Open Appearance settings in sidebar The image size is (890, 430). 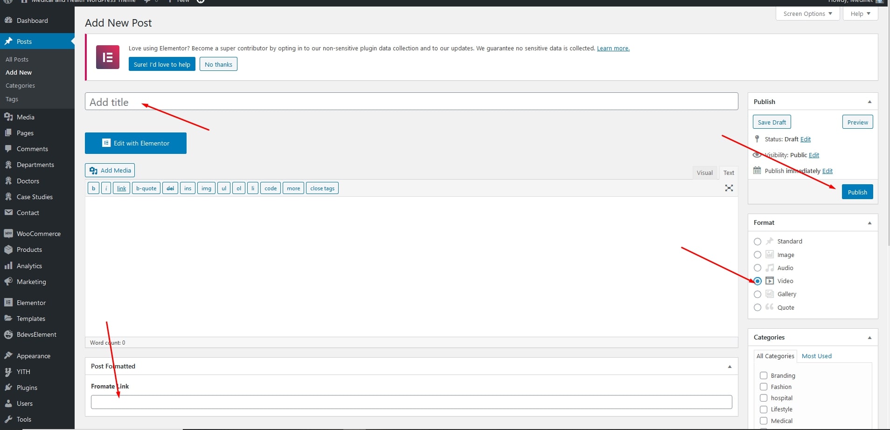click(33, 356)
